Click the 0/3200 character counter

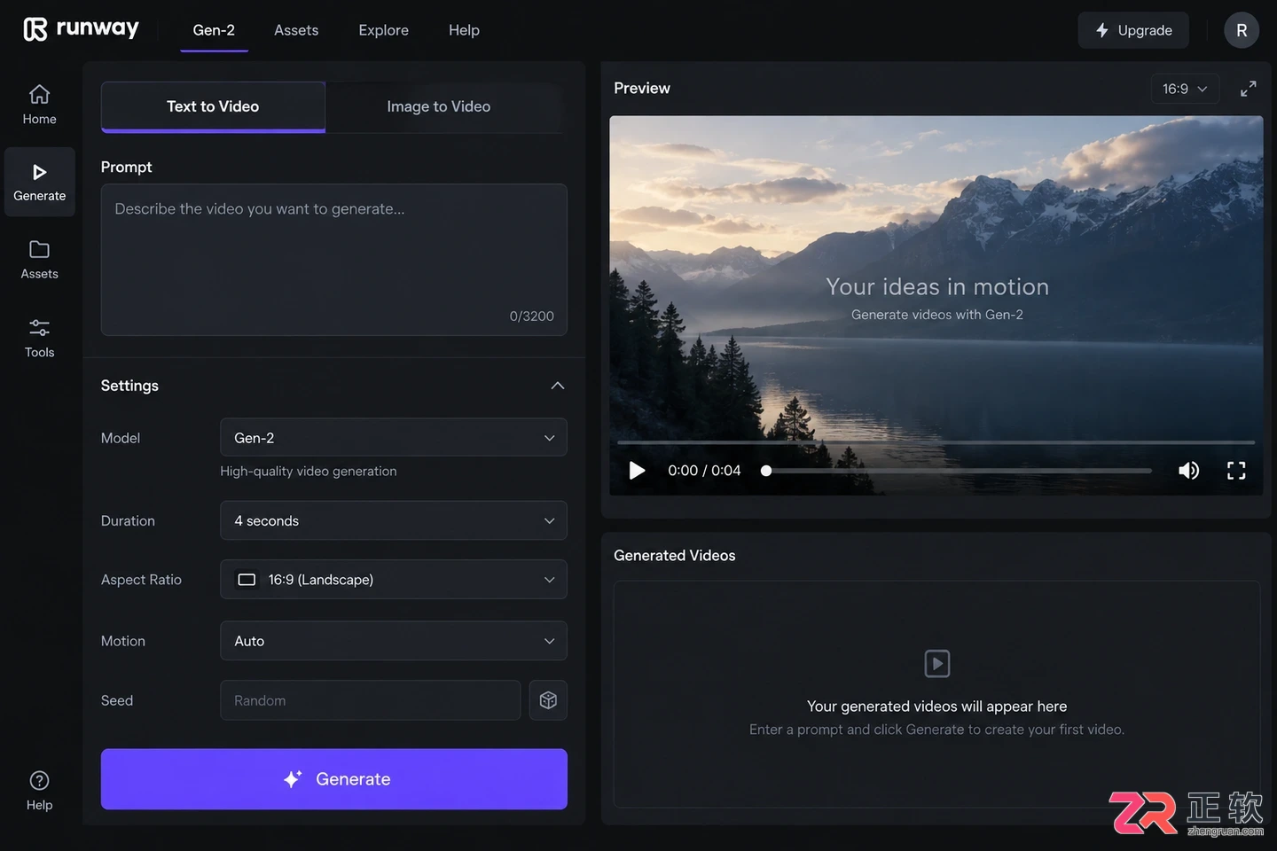click(532, 316)
